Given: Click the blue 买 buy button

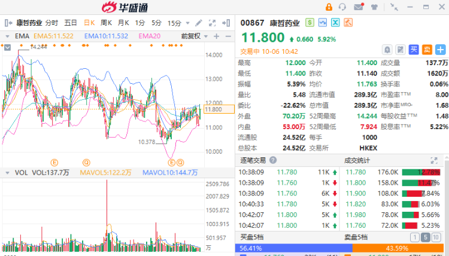Looking at the screenshot, I should pyautogui.click(x=414, y=50).
